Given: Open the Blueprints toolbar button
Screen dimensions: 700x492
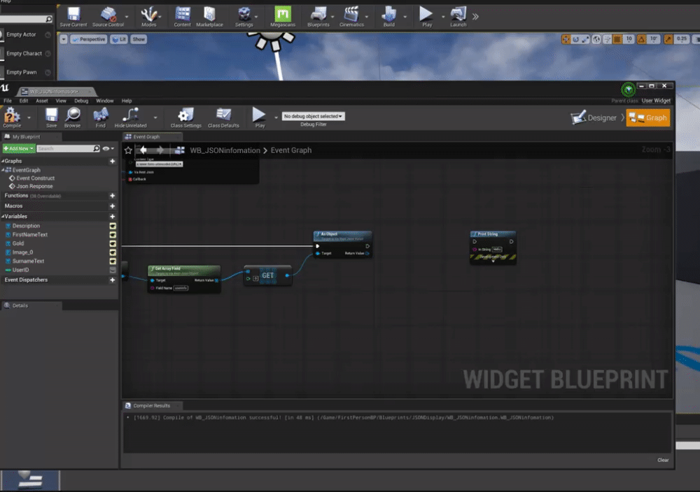Looking at the screenshot, I should pyautogui.click(x=318, y=17).
